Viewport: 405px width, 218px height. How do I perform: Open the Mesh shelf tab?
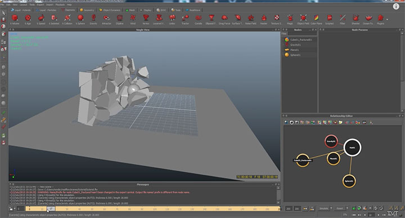[130, 10]
